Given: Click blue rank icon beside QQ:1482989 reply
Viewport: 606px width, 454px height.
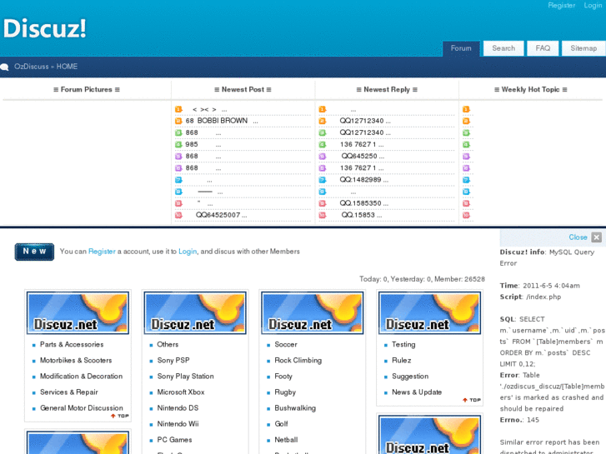Looking at the screenshot, I should (x=322, y=180).
